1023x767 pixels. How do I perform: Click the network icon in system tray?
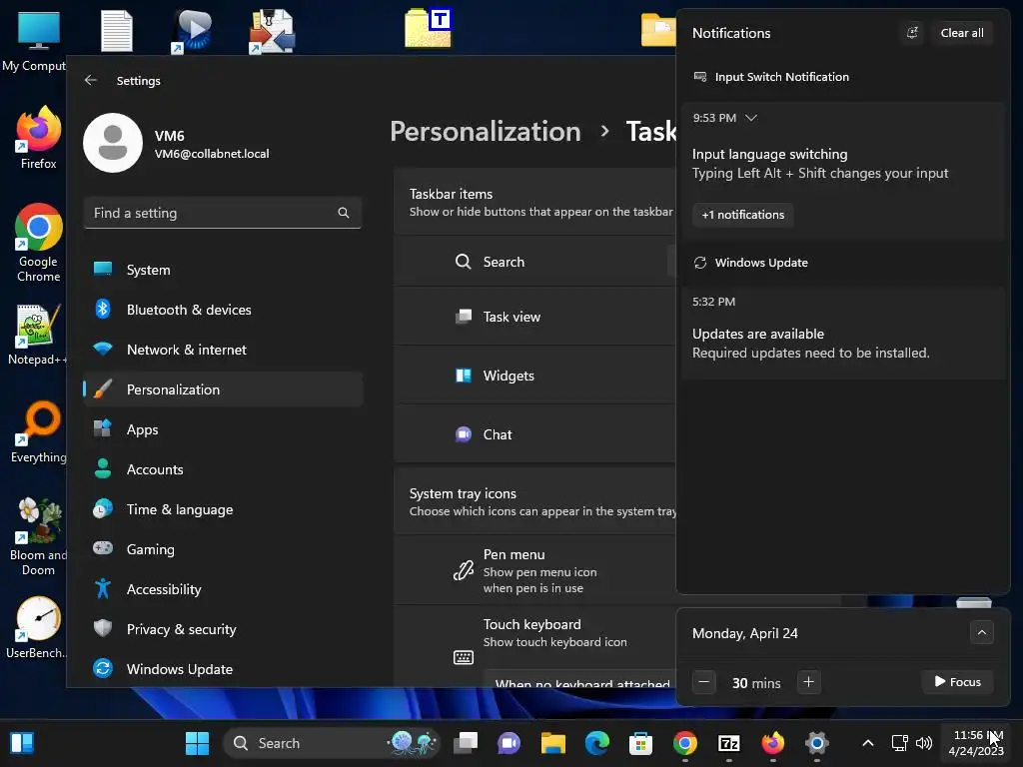900,743
